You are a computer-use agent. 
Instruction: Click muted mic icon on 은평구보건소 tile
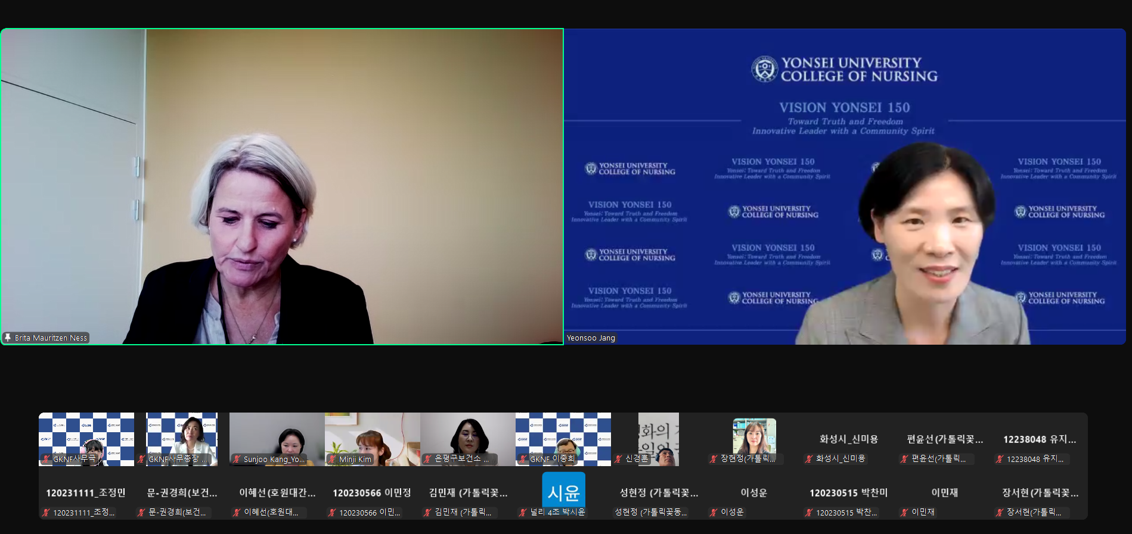427,459
